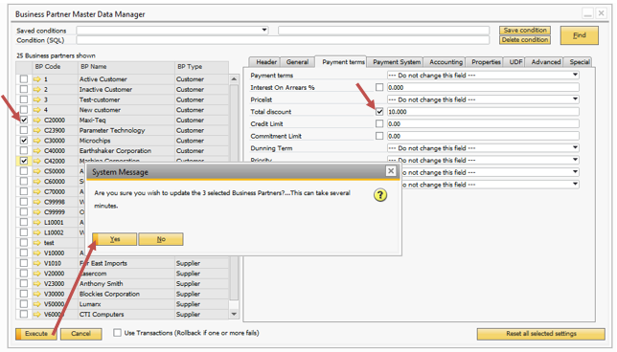Click the Save condition button

[x=525, y=31]
